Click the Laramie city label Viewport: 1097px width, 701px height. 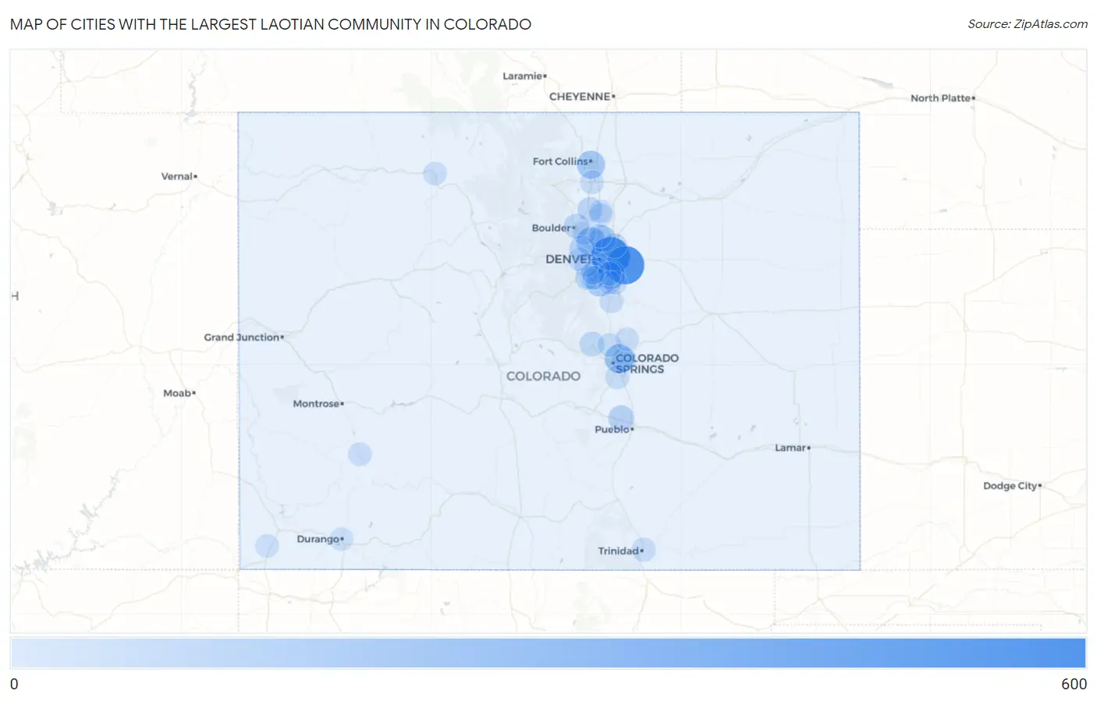pyautogui.click(x=522, y=76)
